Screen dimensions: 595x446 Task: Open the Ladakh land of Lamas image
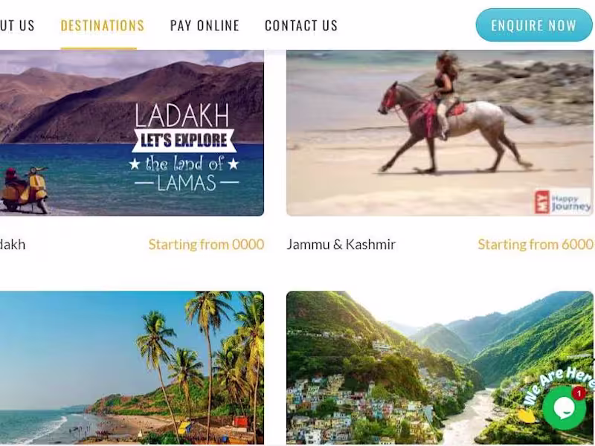(x=132, y=133)
